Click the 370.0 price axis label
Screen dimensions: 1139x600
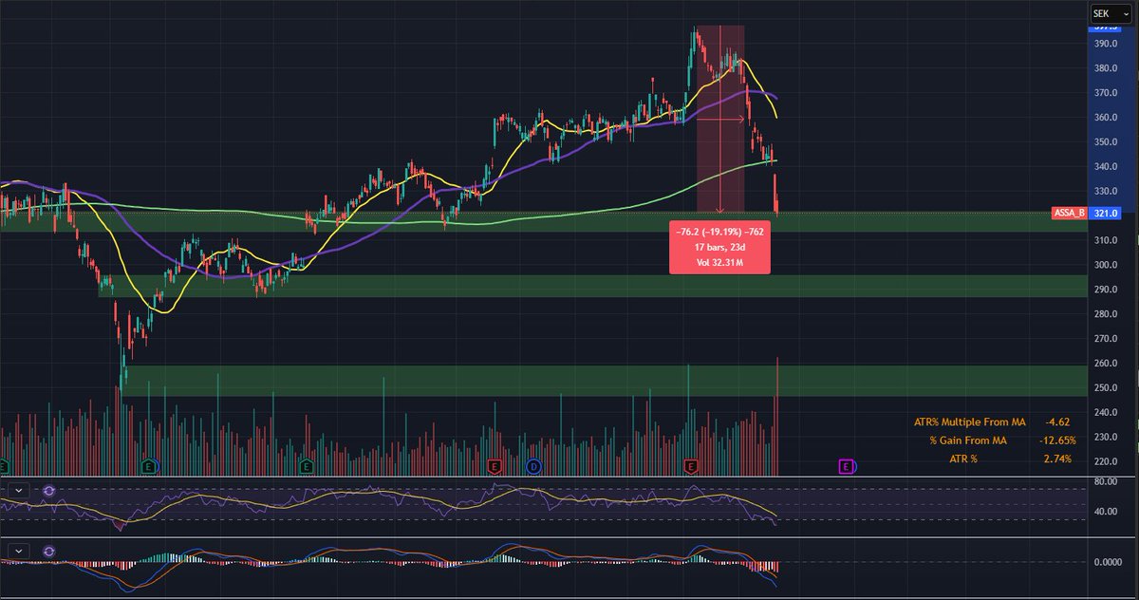point(1105,94)
